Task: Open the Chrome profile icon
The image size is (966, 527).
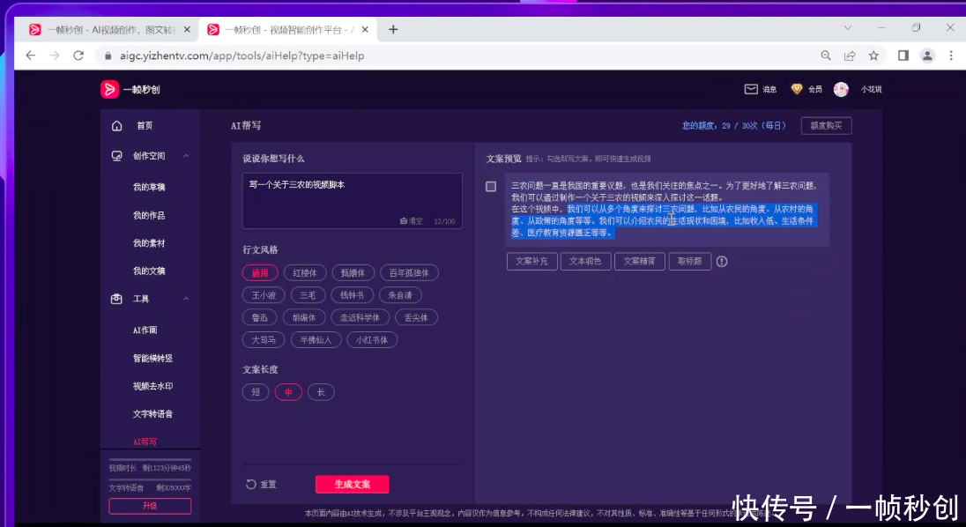Action: tap(927, 56)
